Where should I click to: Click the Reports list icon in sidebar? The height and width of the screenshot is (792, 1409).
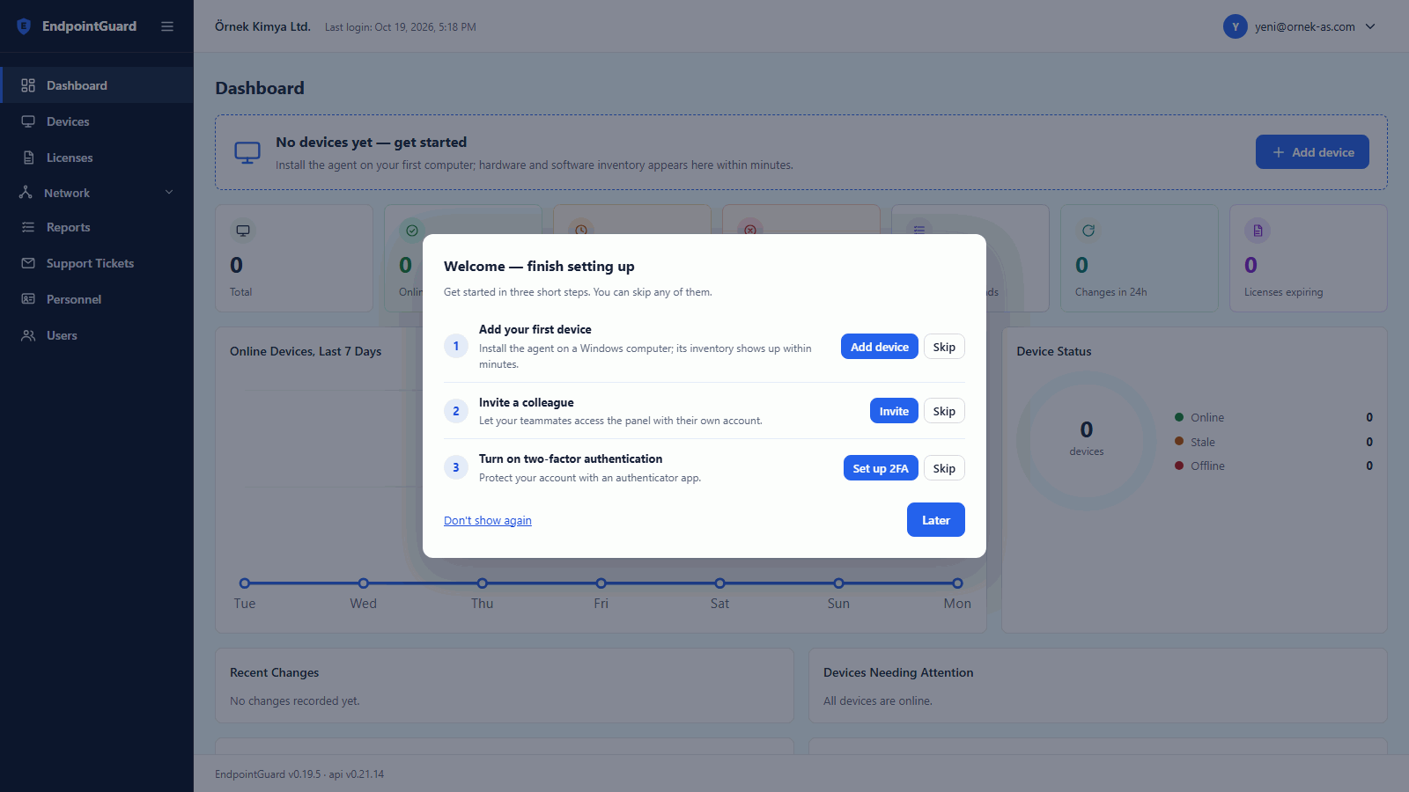point(28,227)
